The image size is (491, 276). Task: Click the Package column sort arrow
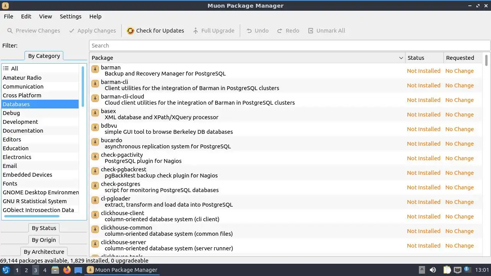[401, 58]
